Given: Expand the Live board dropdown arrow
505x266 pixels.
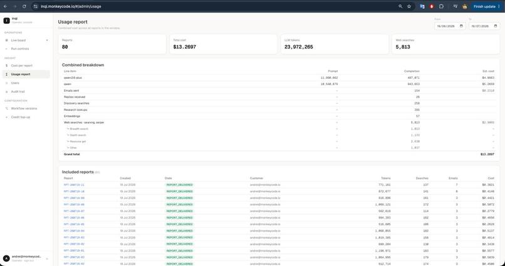Looking at the screenshot, I should (47, 40).
